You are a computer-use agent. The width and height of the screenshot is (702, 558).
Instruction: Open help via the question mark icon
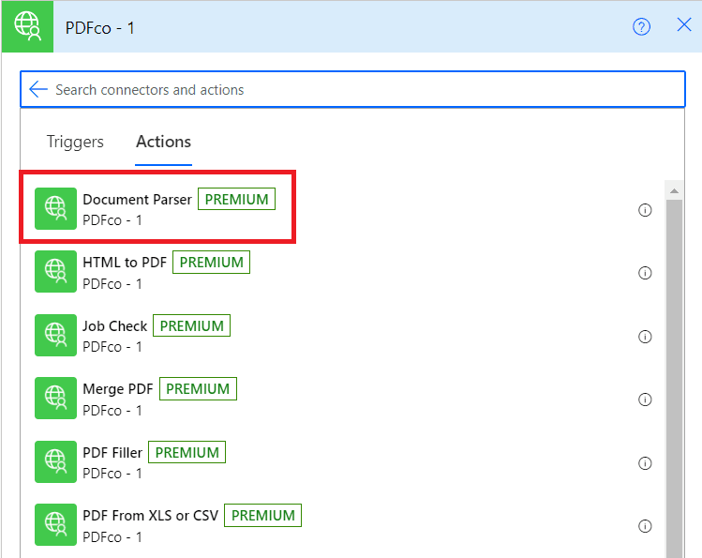[x=641, y=26]
